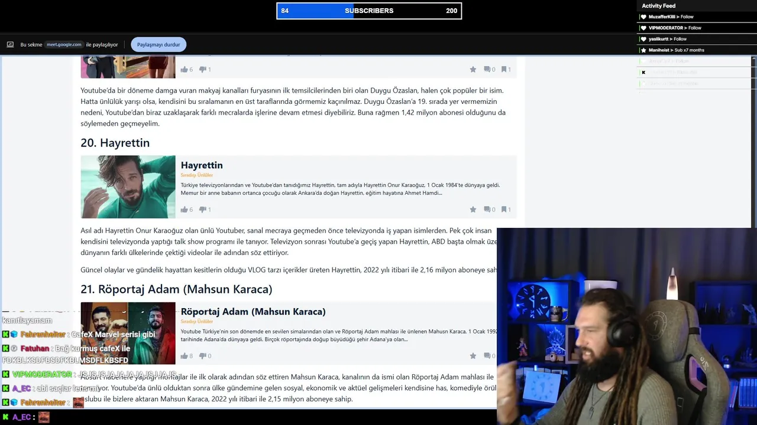Dislike the Duygu Özaslan card (thumbs down 1)
The height and width of the screenshot is (425, 757).
click(x=205, y=69)
